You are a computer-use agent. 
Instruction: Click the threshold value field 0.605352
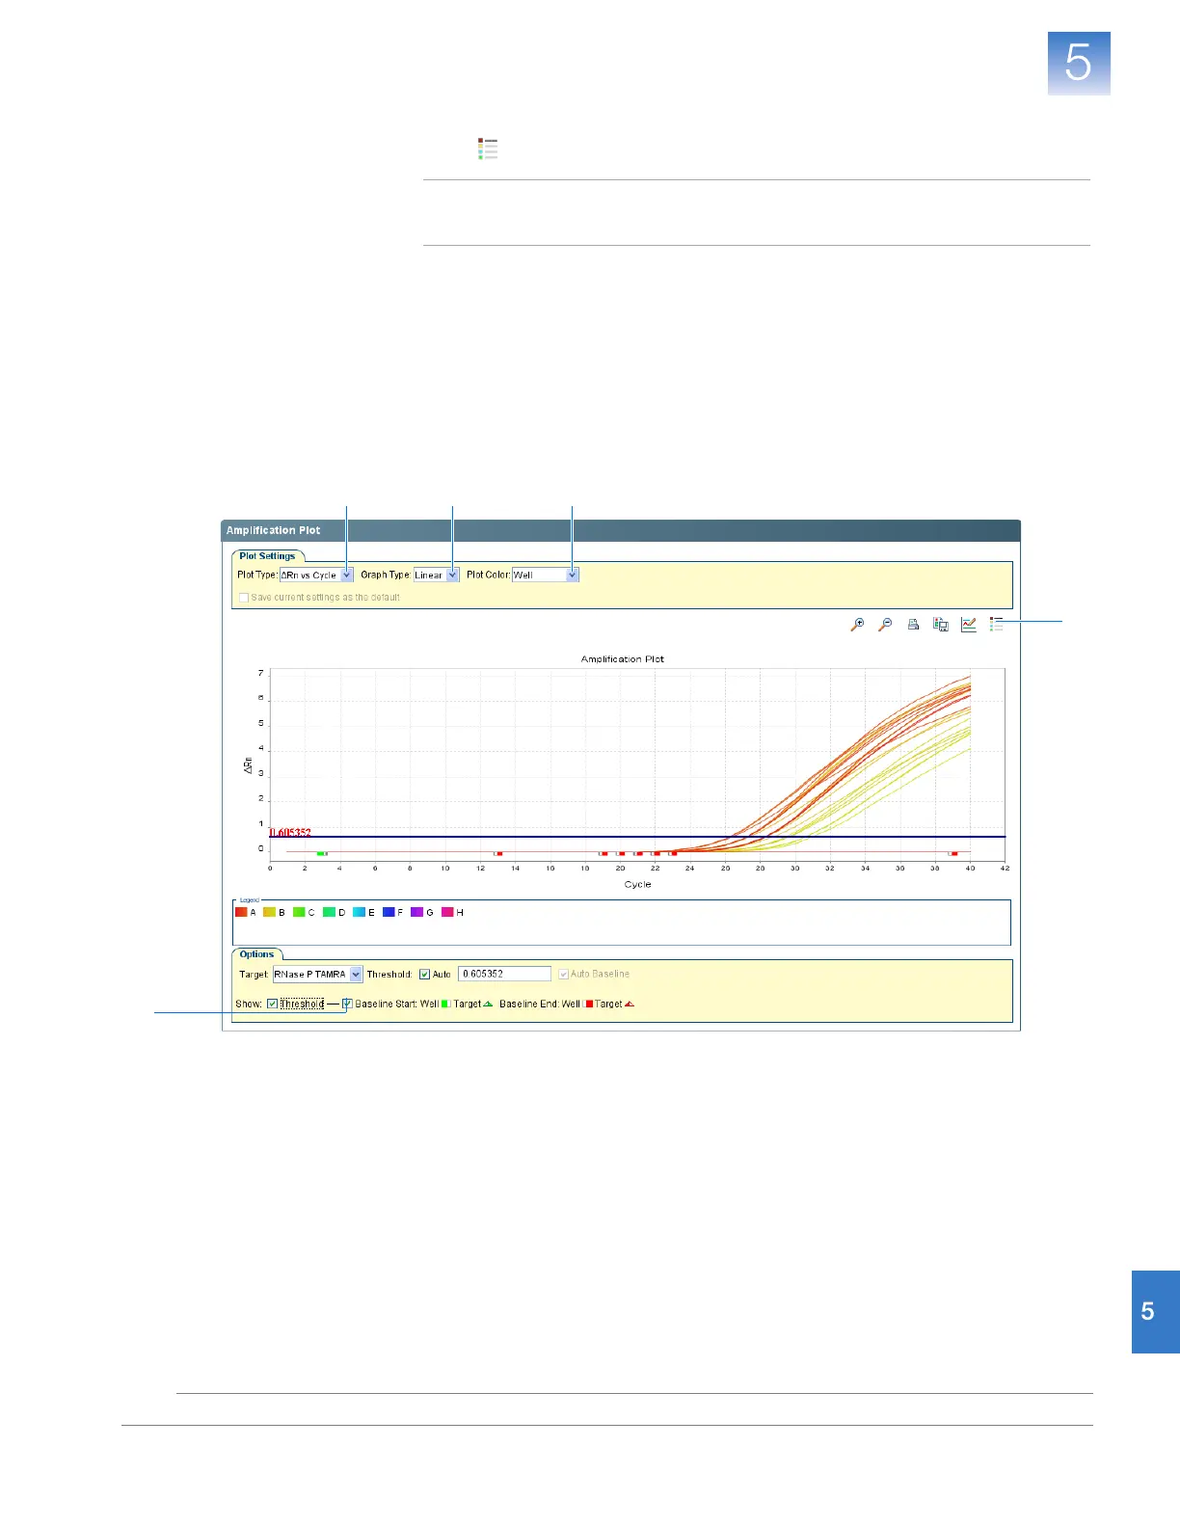(504, 975)
